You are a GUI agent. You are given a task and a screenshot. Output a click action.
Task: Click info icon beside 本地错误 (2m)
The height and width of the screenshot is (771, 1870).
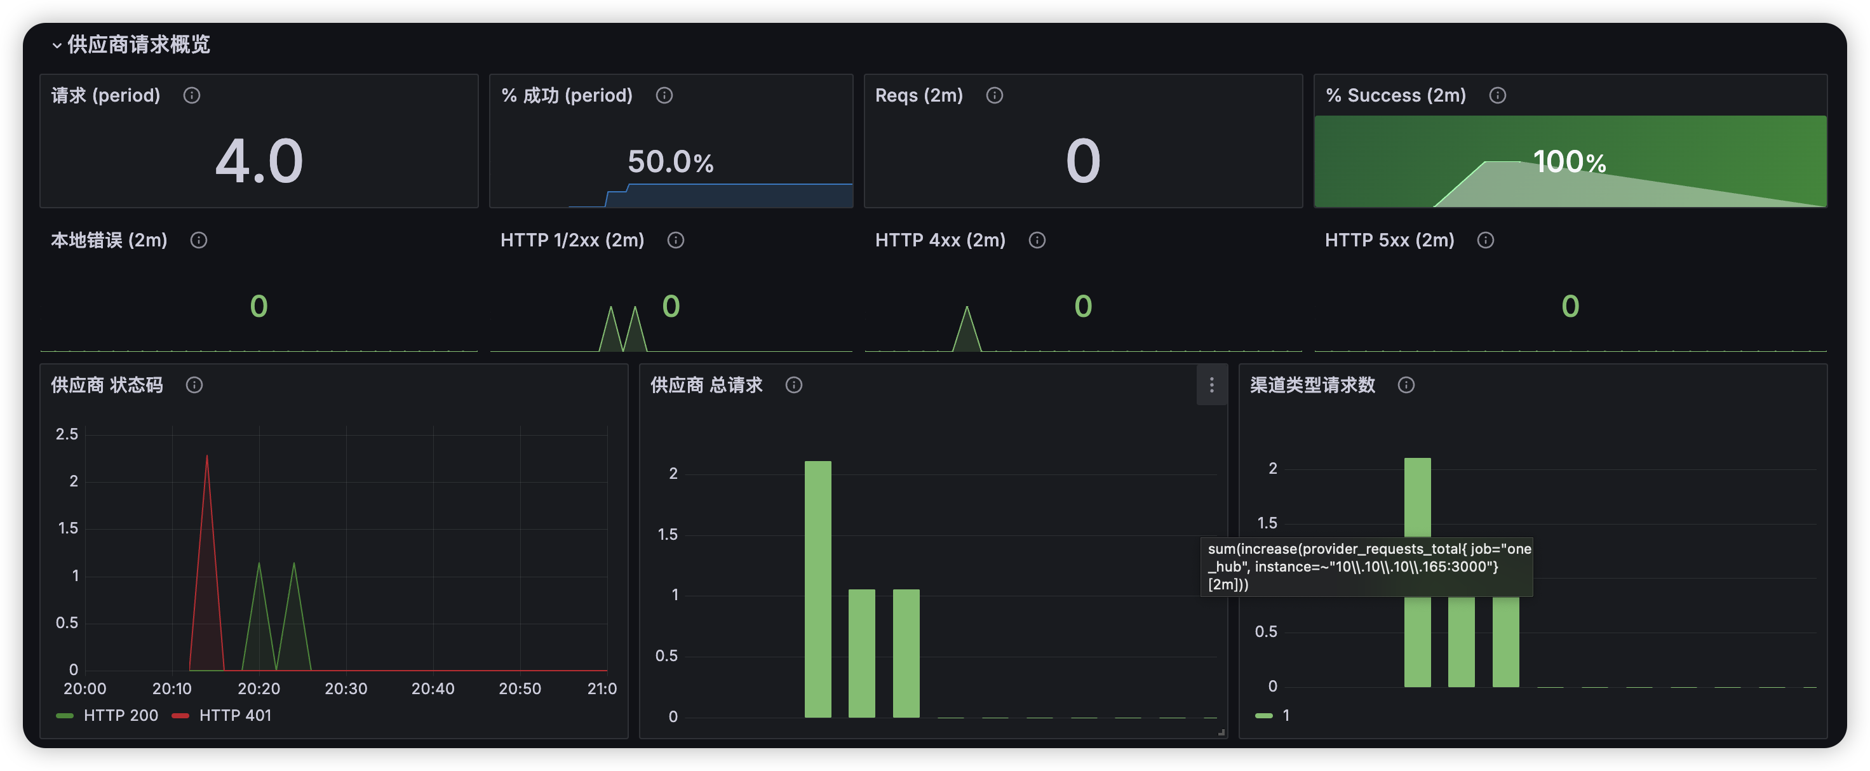tap(199, 240)
